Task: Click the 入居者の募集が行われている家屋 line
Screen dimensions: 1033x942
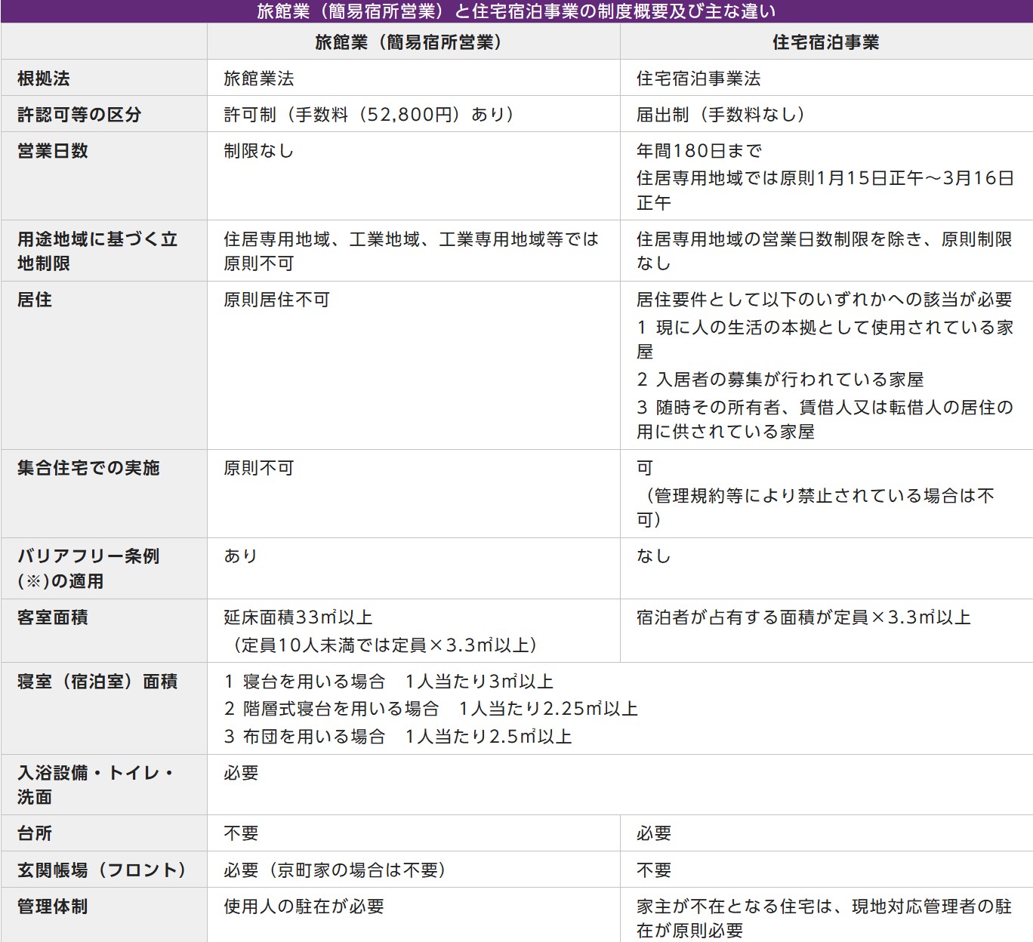Action: coord(780,380)
